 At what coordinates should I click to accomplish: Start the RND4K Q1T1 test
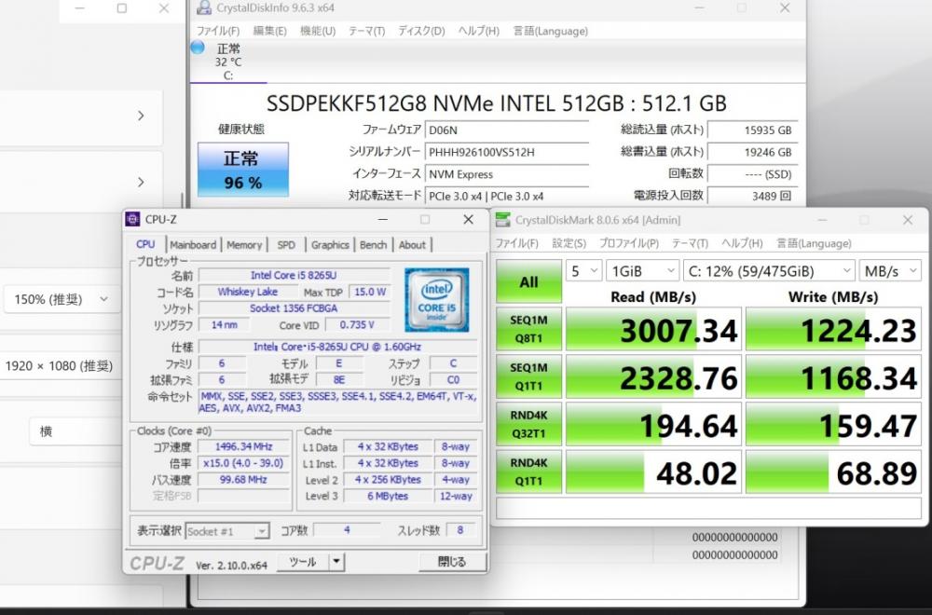tap(528, 471)
